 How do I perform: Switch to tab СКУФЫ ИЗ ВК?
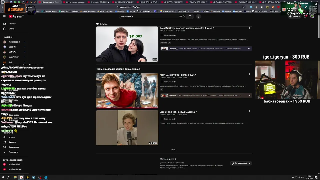coord(221,2)
